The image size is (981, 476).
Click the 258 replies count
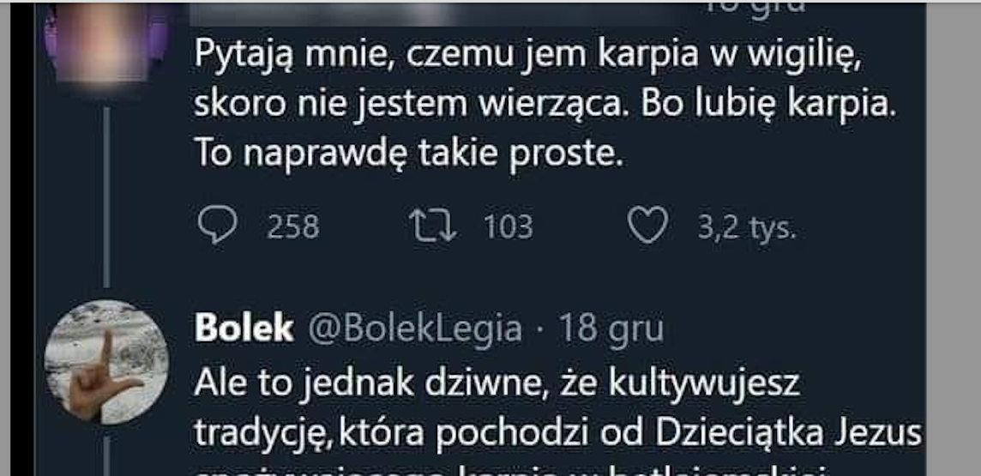(x=293, y=227)
